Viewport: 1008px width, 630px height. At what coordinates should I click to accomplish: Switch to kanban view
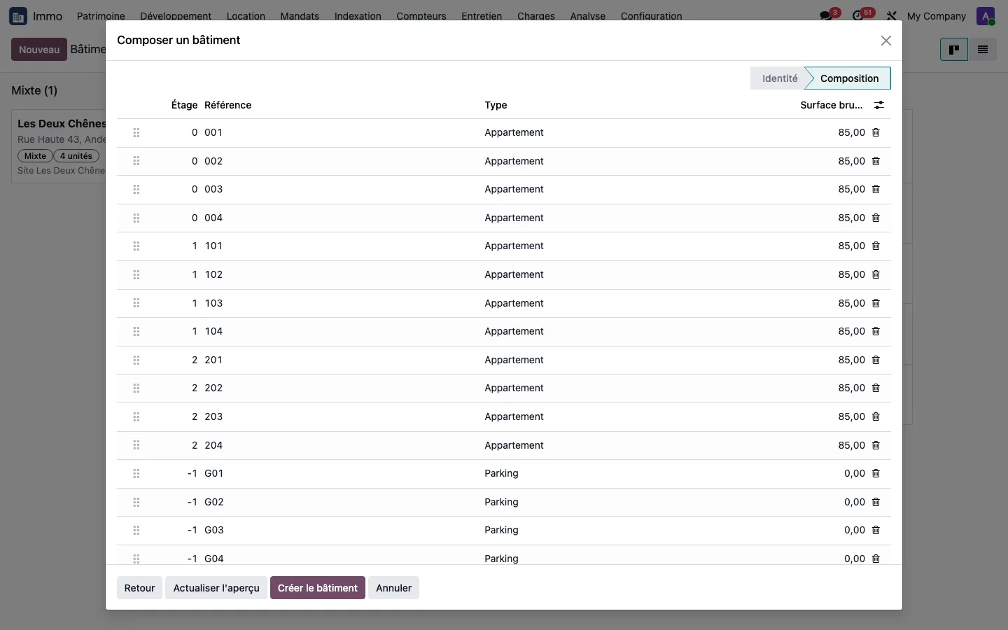pyautogui.click(x=954, y=50)
